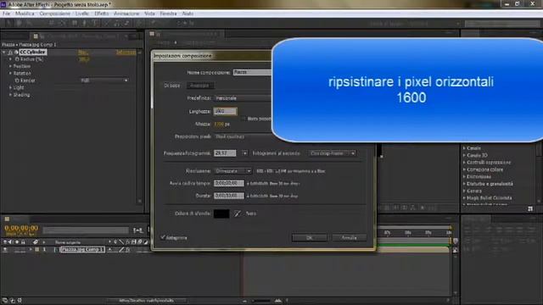Image resolution: width=543 pixels, height=305 pixels.
Task: Click the first icon at the timeline bottom left
Action: (5, 301)
